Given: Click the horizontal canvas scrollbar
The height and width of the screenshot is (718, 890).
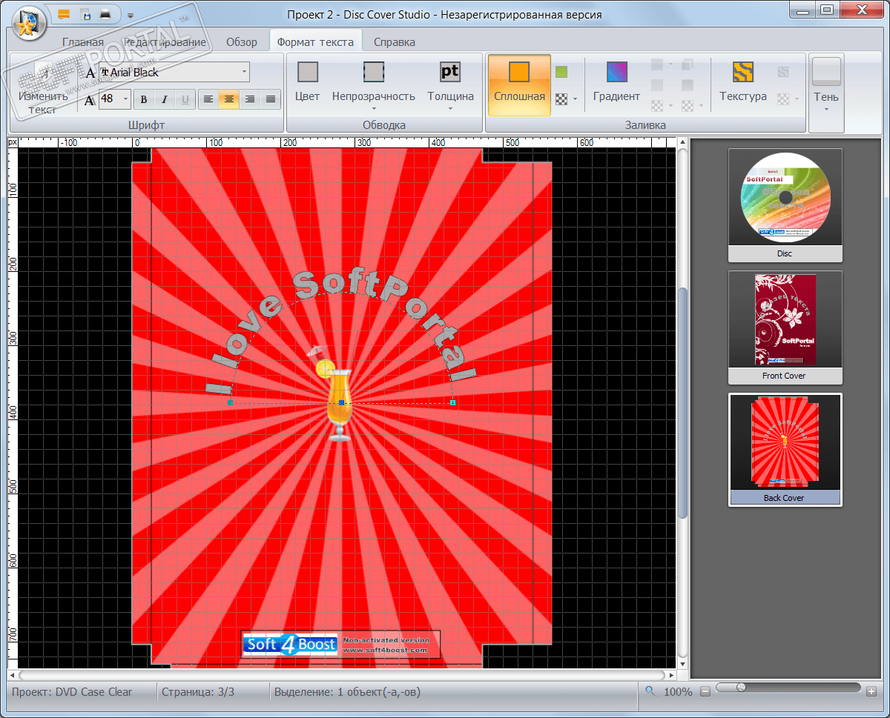Looking at the screenshot, I should click(x=342, y=675).
